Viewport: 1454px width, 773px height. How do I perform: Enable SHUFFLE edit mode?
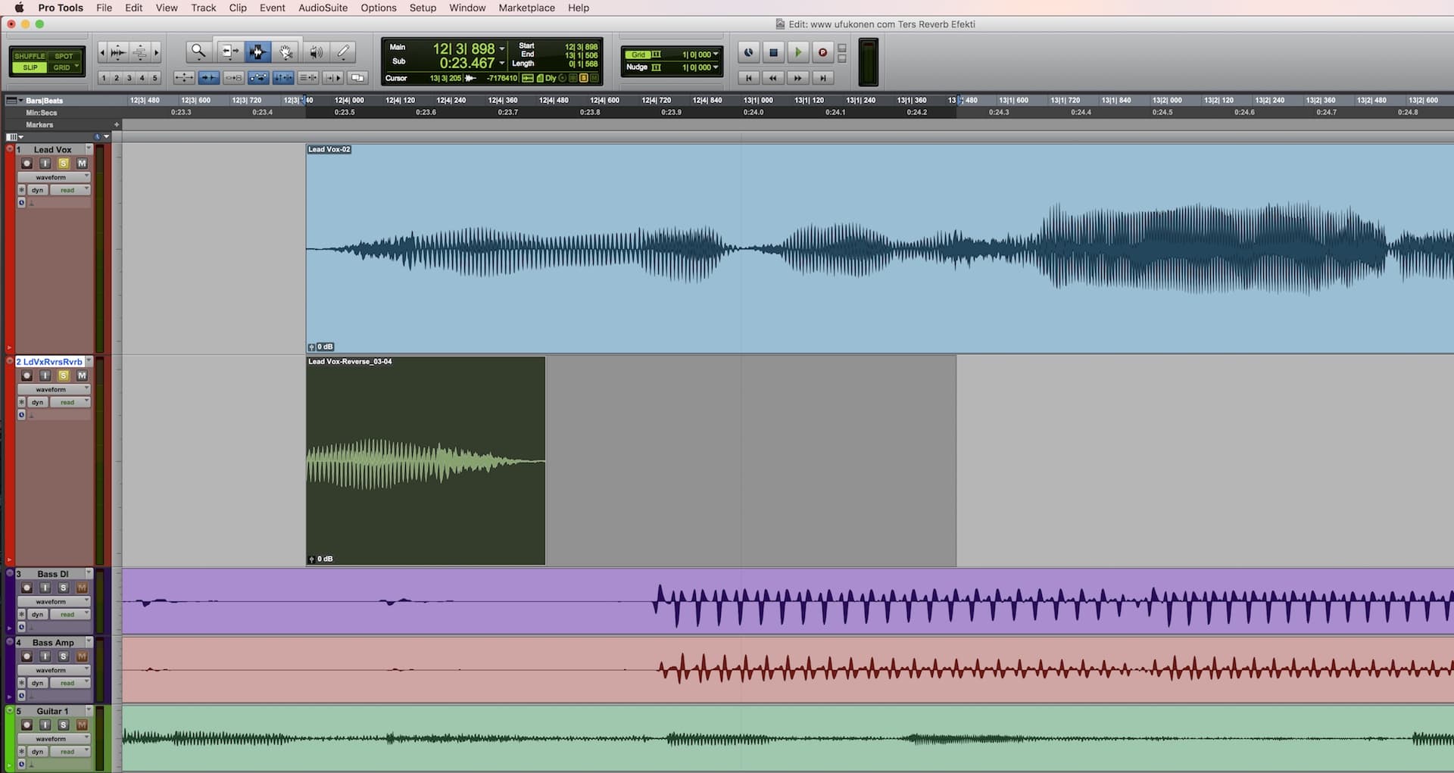coord(30,56)
